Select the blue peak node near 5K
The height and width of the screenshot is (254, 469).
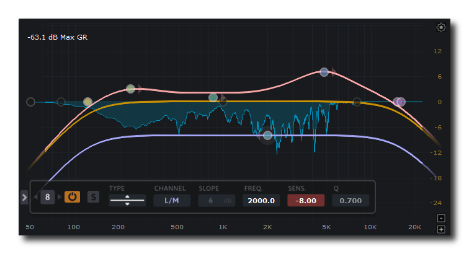[324, 72]
